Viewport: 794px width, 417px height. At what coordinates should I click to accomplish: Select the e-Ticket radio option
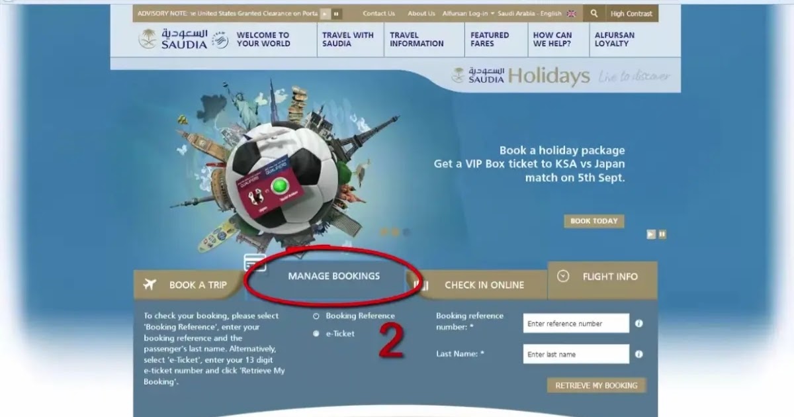(x=316, y=334)
